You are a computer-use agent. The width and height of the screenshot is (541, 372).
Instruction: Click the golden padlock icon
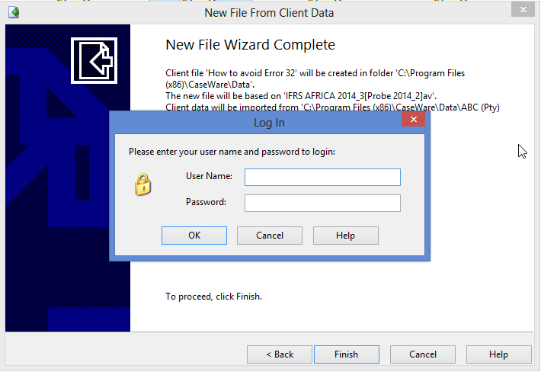142,184
